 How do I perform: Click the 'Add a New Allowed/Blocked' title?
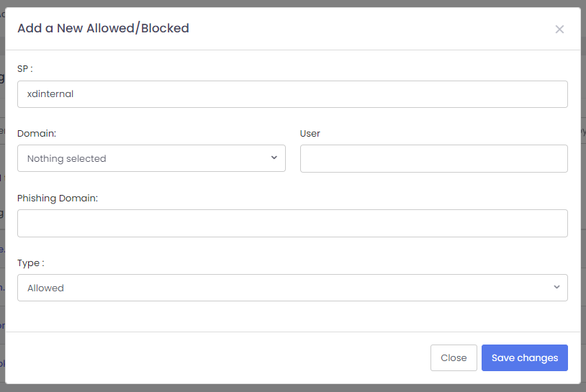tap(103, 29)
